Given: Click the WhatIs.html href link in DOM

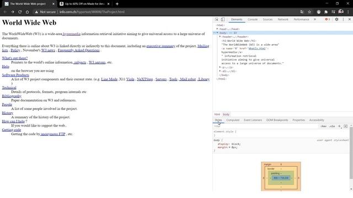Looking at the screenshot, I should coord(257,48).
